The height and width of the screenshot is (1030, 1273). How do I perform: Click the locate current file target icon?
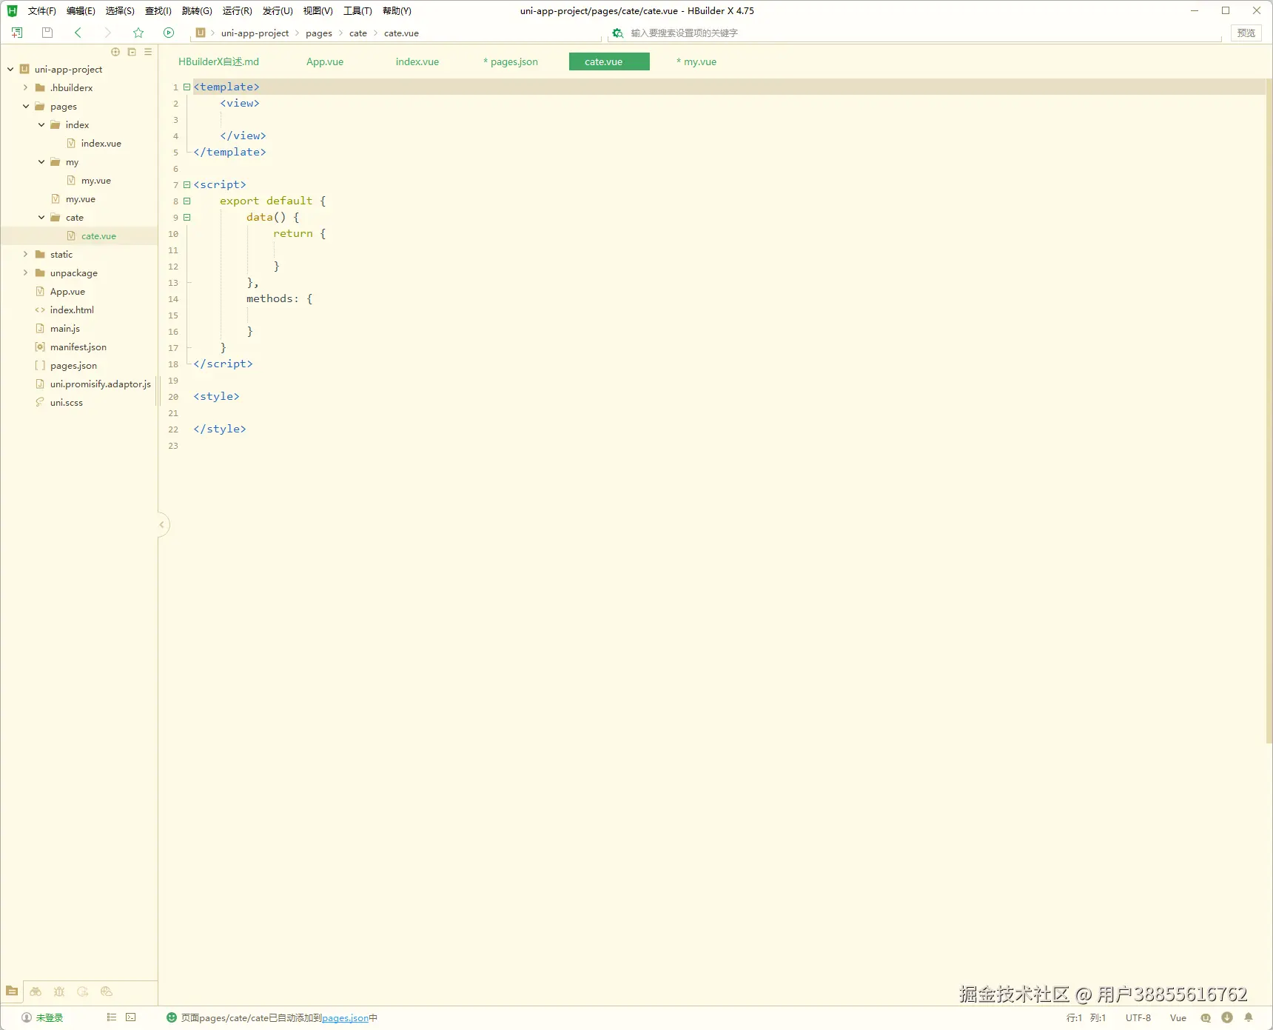click(x=115, y=52)
